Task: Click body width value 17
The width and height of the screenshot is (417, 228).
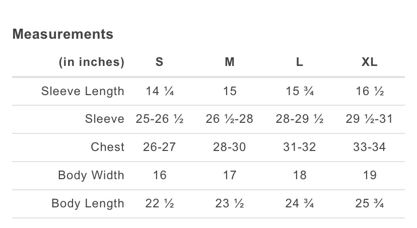Action: pos(230,175)
